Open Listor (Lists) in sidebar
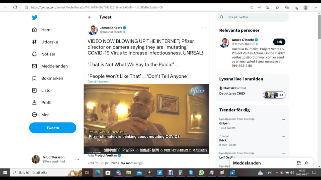Image resolution: width=321 pixels, height=180 pixels. [x=42, y=90]
